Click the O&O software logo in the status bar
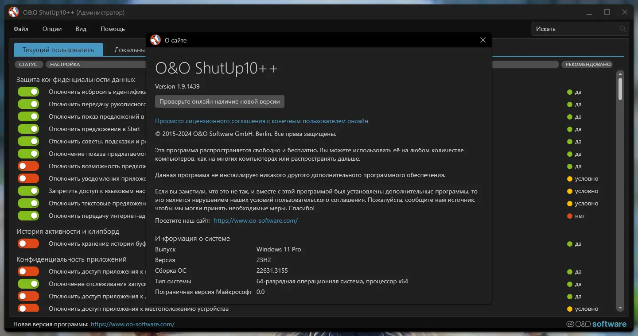The image size is (638, 336). (x=596, y=324)
